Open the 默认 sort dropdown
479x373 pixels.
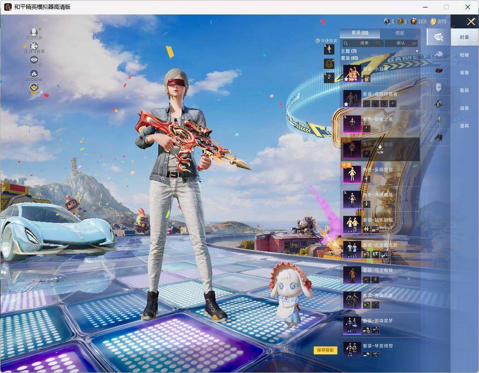coord(401,43)
